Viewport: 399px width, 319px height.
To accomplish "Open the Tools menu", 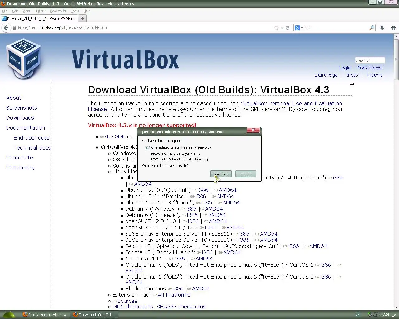I will pos(75,11).
